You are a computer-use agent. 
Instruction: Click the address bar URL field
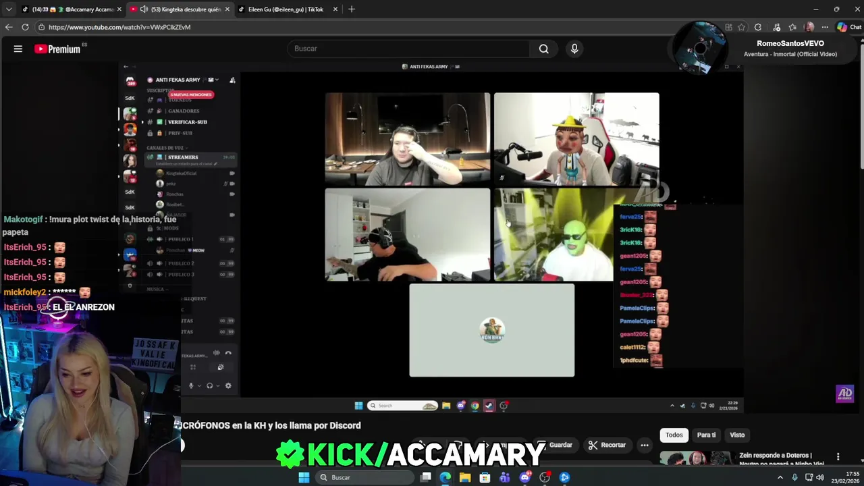378,27
